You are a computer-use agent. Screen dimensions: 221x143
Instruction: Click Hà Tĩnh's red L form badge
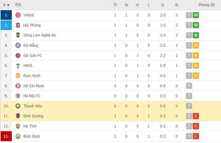click(x=196, y=126)
